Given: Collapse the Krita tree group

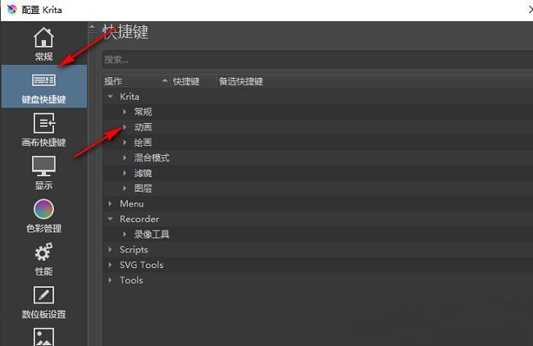Looking at the screenshot, I should pyautogui.click(x=111, y=97).
